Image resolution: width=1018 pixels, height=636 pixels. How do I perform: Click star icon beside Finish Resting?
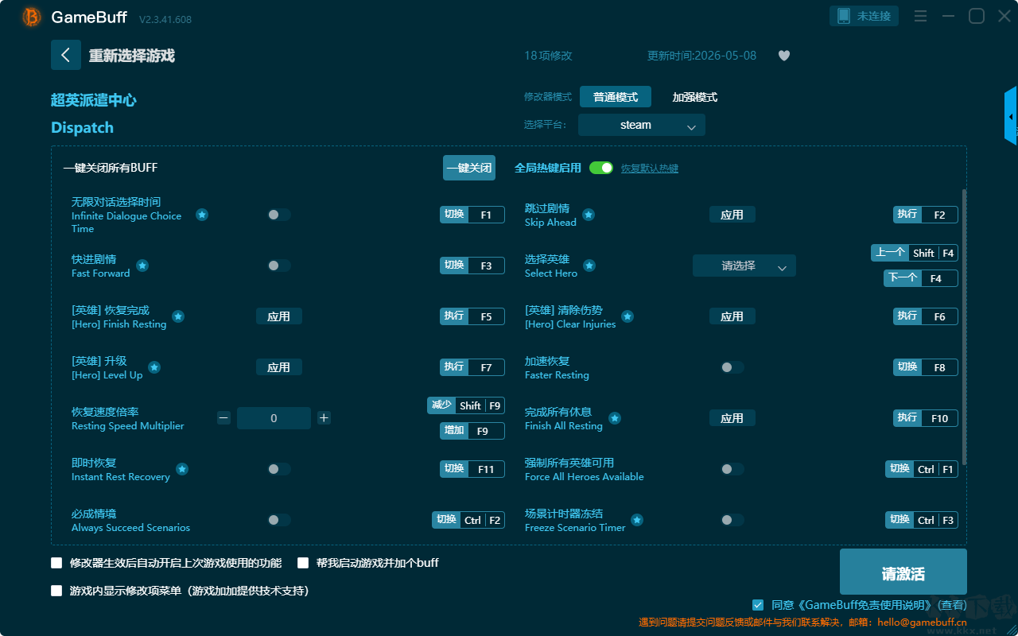point(178,316)
